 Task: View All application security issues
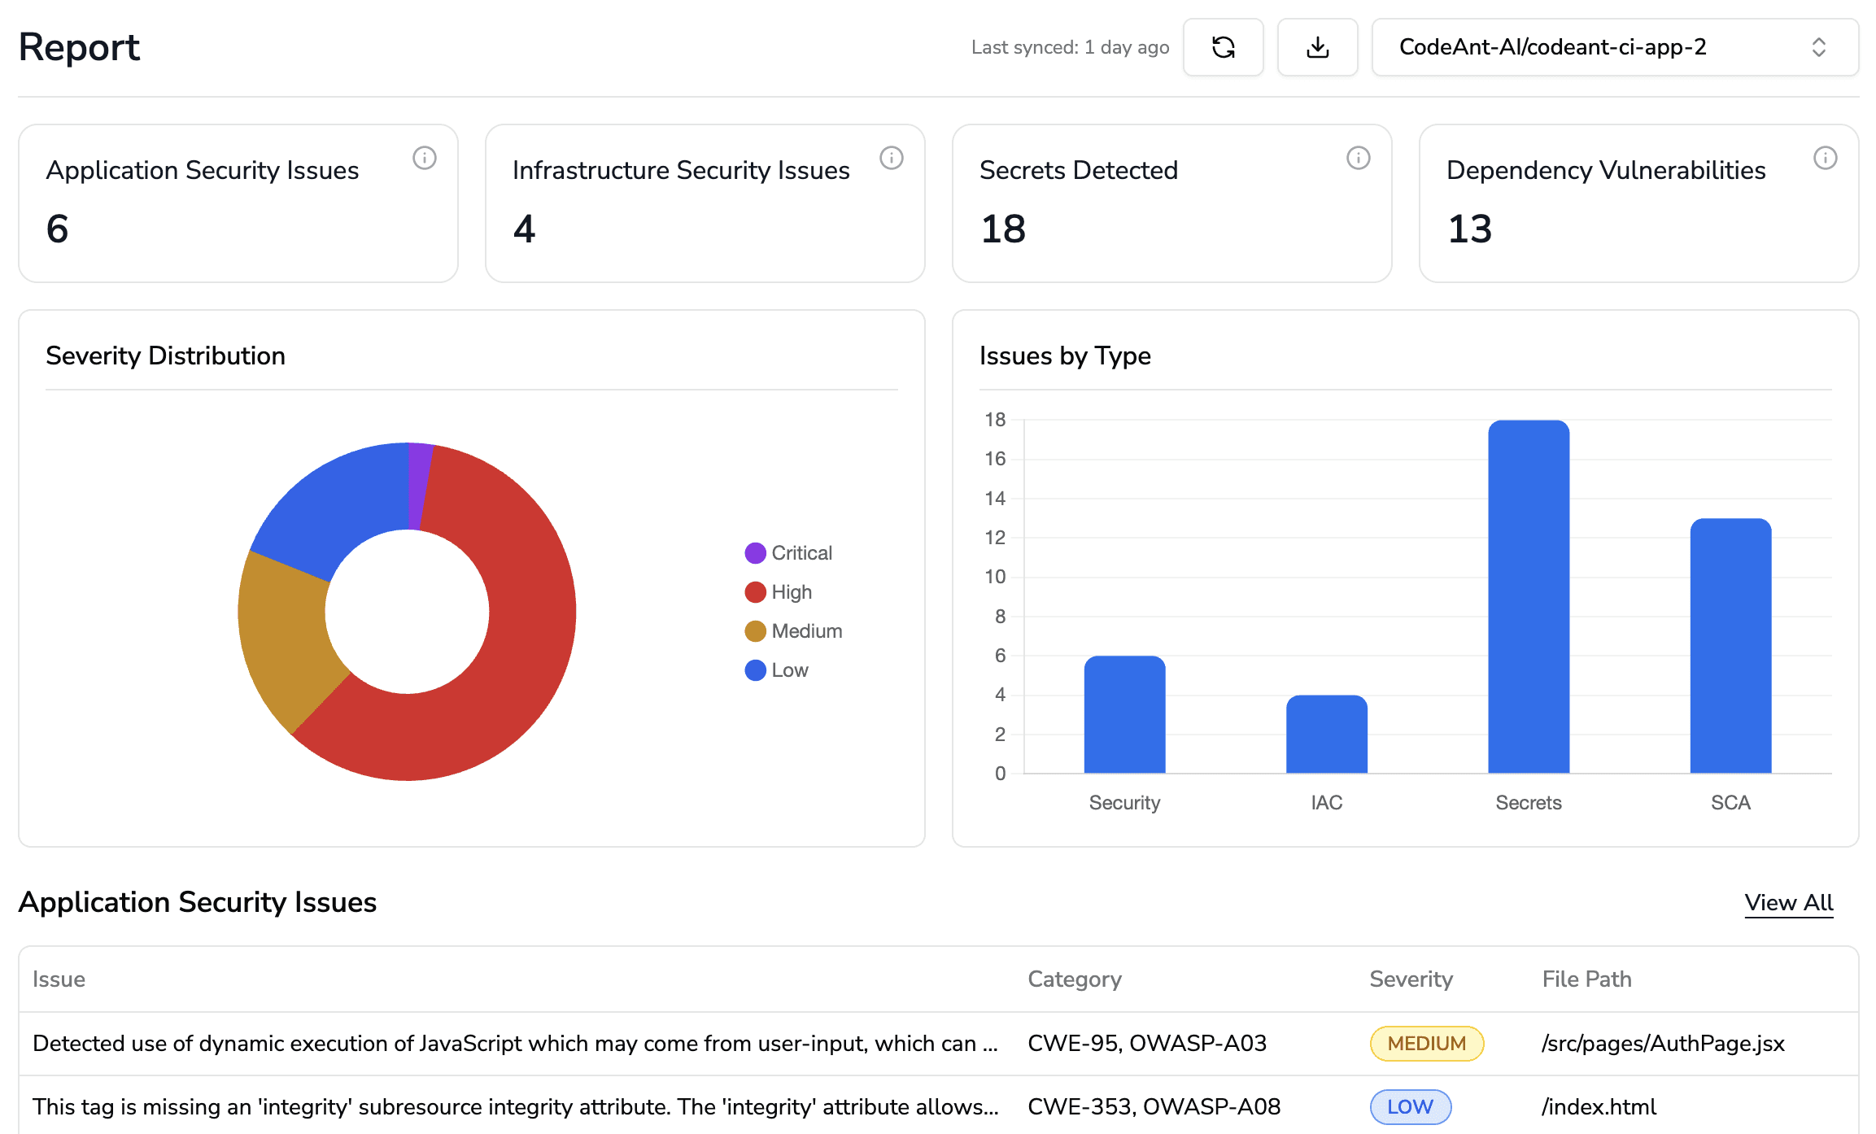(1788, 902)
